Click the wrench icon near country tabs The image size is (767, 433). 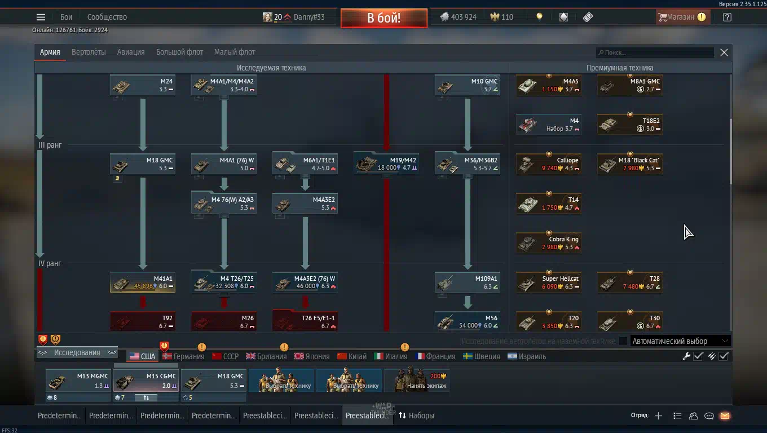click(x=686, y=356)
